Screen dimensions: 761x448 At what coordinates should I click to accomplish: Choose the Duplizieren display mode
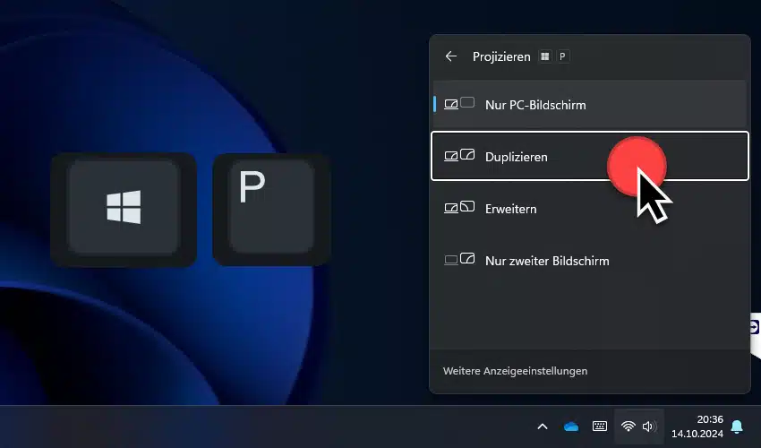[590, 156]
